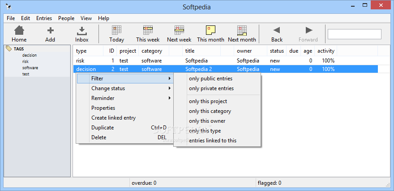Filter by only this owner
This screenshot has height=191, width=394.
coord(217,121)
